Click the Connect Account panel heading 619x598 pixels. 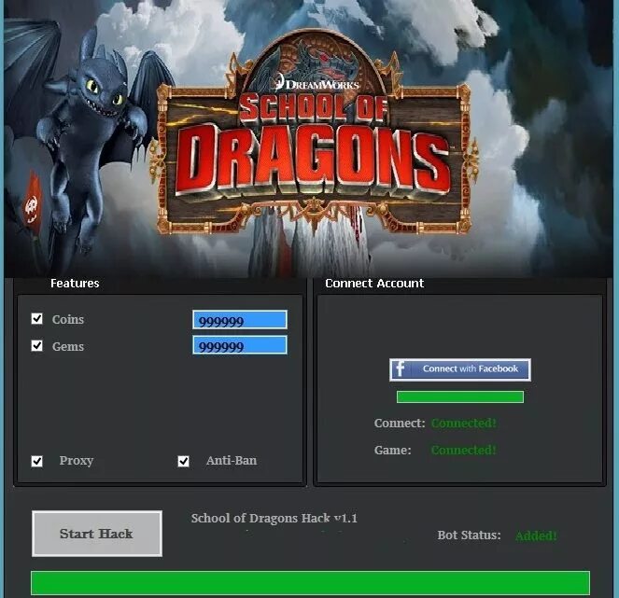pyautogui.click(x=374, y=284)
